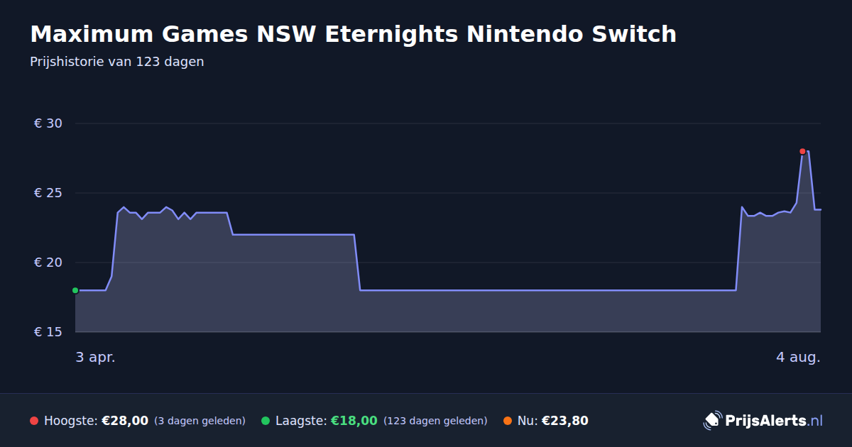Click the € 20 axis label
Viewport: 852px width, 447px height.
(x=48, y=263)
